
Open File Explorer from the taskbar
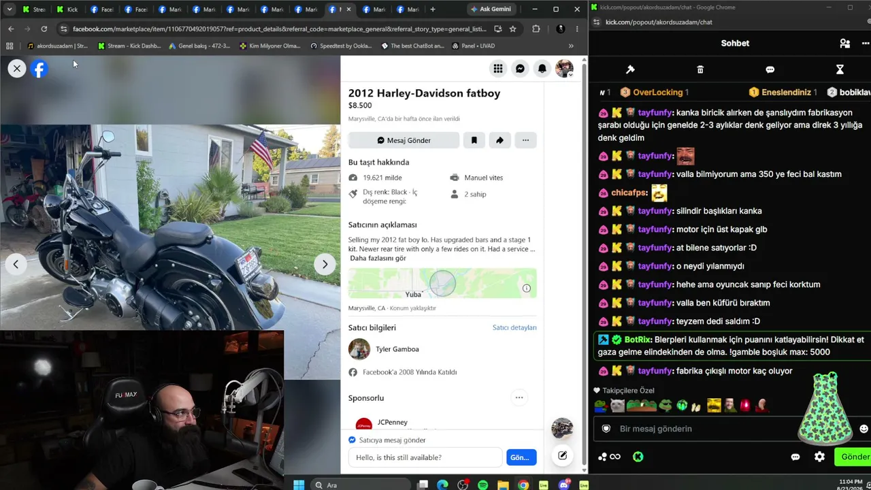click(503, 485)
